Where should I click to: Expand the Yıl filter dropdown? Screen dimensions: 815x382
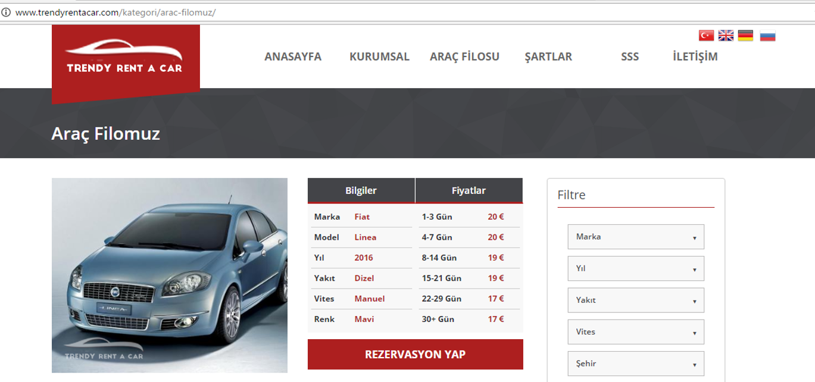636,268
